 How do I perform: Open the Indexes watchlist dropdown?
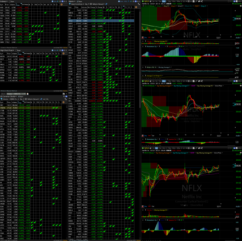(4, 1)
